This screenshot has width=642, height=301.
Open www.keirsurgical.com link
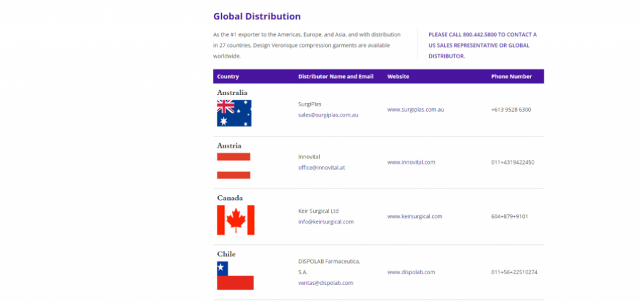pyautogui.click(x=415, y=216)
